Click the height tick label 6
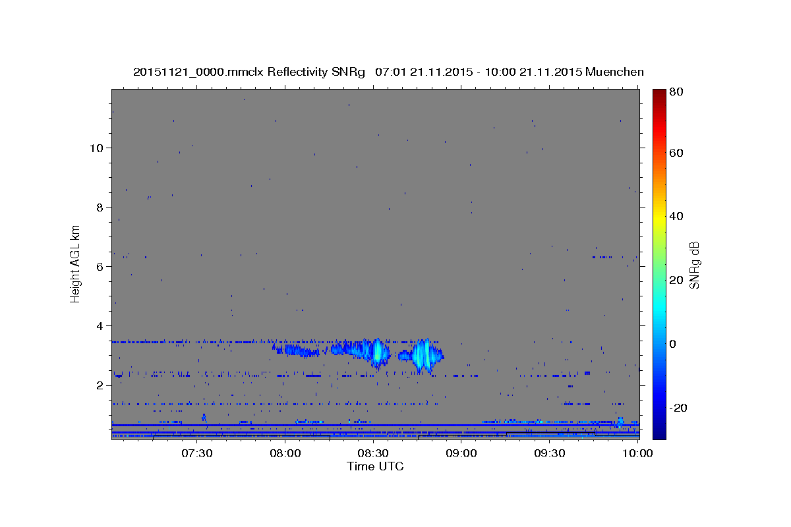Viewport: 791px width, 527px height. pyautogui.click(x=100, y=266)
